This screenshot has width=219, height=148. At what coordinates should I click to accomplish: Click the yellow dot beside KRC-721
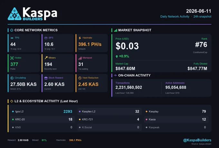pyautogui.click(x=80, y=119)
